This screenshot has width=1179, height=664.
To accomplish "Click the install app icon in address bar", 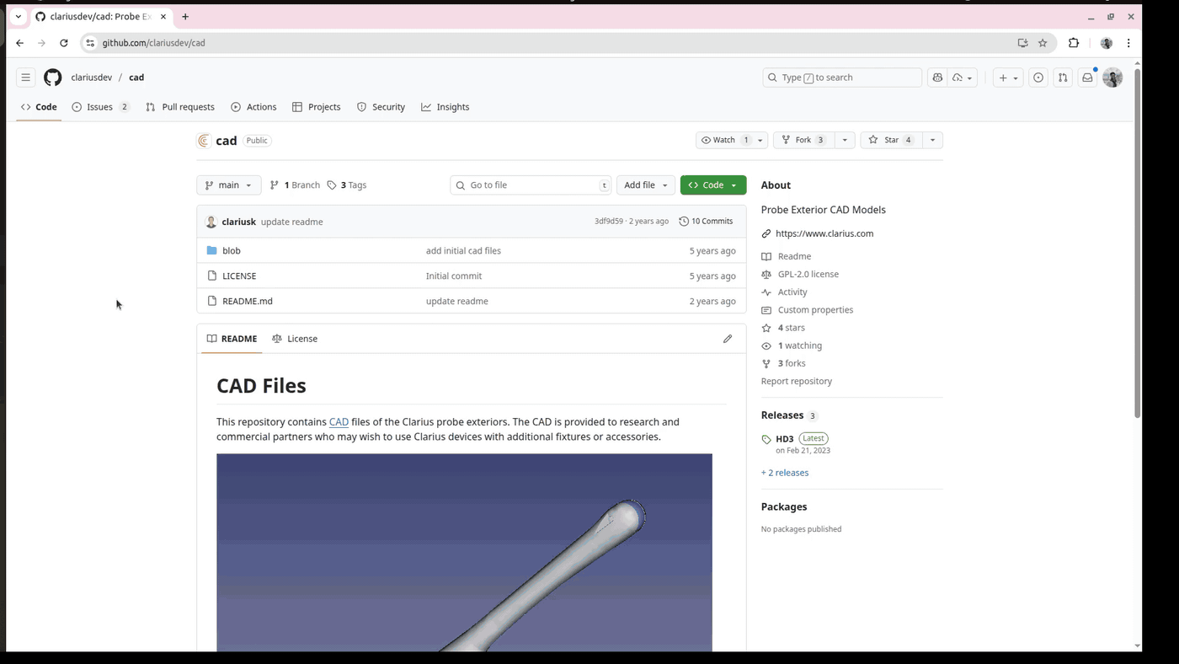I will point(1022,43).
